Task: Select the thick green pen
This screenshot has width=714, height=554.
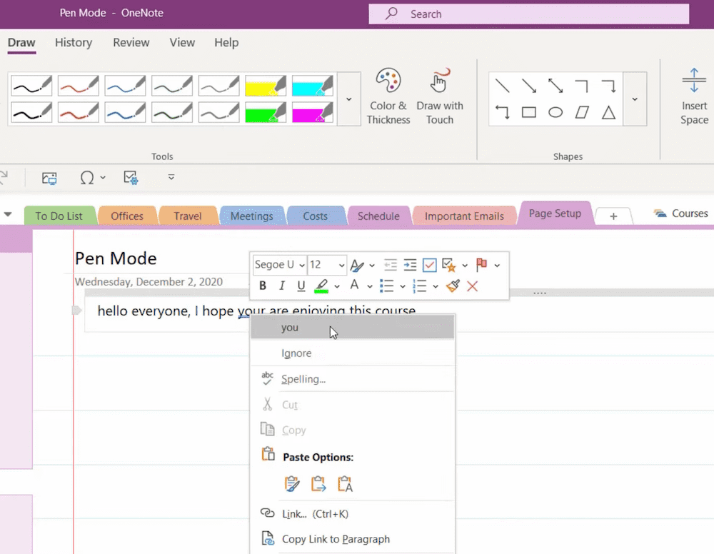Action: (x=172, y=112)
